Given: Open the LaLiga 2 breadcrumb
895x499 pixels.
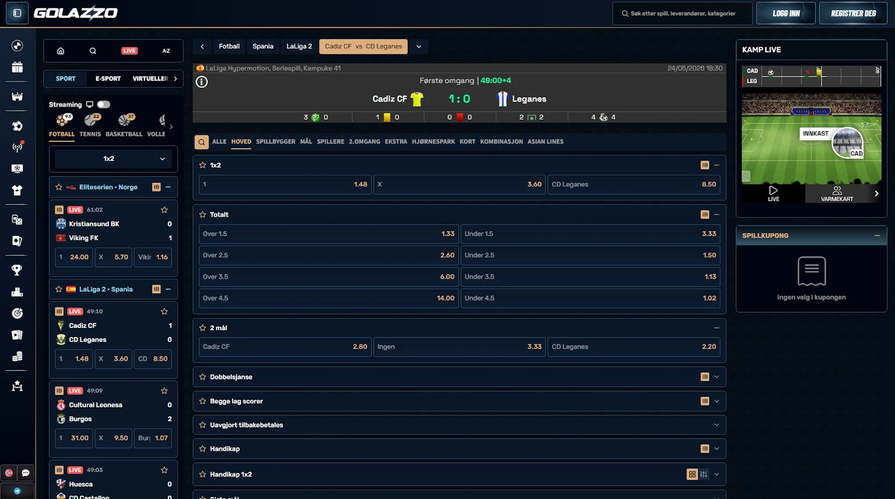Looking at the screenshot, I should (299, 46).
